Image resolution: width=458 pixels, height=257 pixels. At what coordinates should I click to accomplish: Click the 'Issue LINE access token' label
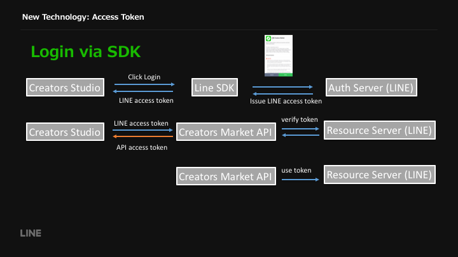pyautogui.click(x=286, y=101)
